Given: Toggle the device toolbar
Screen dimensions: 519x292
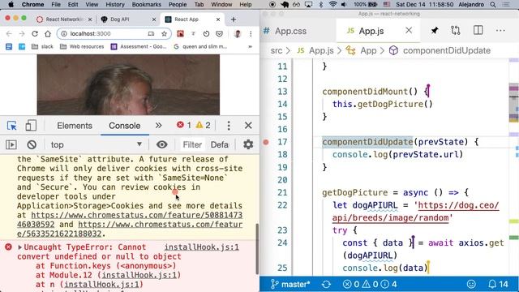Looking at the screenshot, I should 31,126.
